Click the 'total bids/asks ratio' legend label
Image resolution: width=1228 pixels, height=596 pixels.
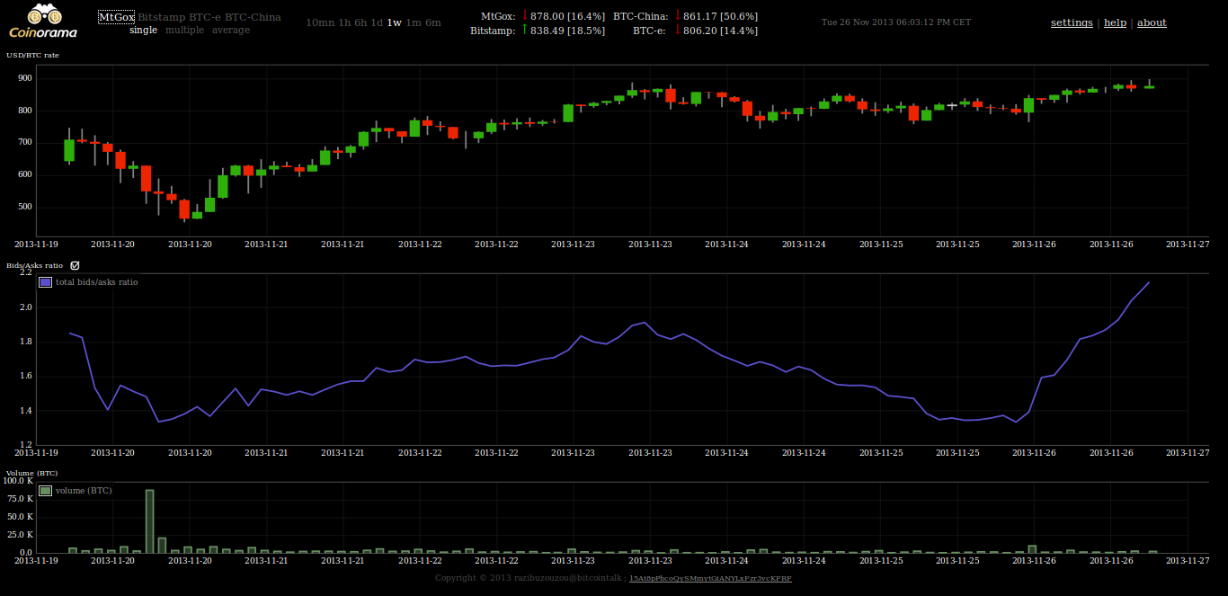click(x=96, y=282)
